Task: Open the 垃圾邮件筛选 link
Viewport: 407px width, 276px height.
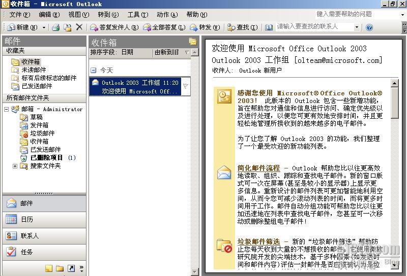Action: point(258,241)
